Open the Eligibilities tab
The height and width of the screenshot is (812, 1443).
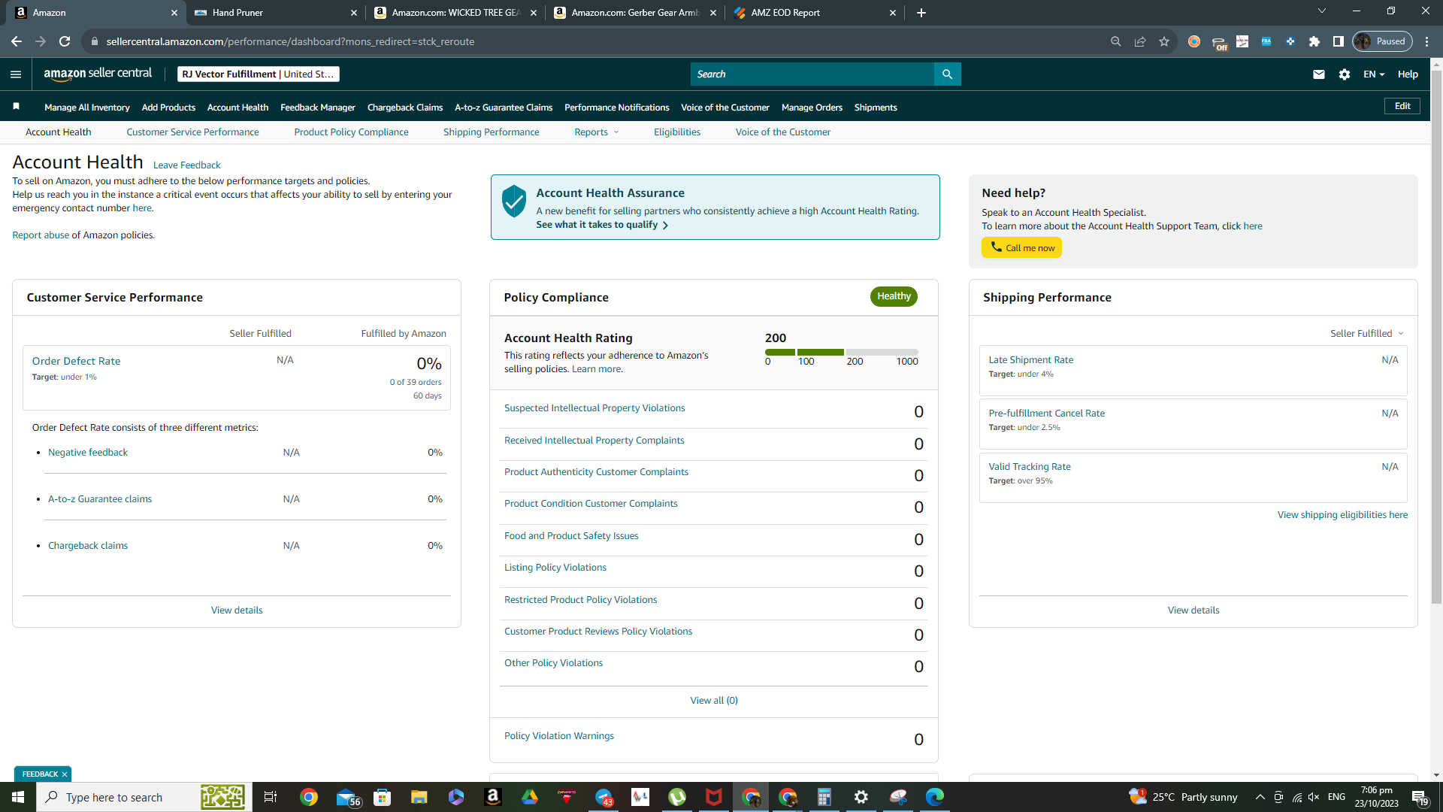click(676, 132)
